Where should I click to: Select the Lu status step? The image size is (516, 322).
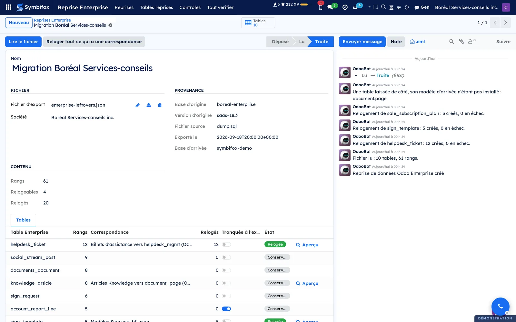[302, 42]
